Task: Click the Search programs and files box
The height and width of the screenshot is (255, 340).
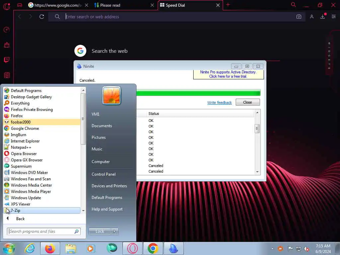Action: click(x=43, y=231)
